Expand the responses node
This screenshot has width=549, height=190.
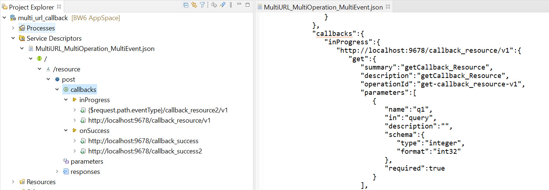pos(57,172)
